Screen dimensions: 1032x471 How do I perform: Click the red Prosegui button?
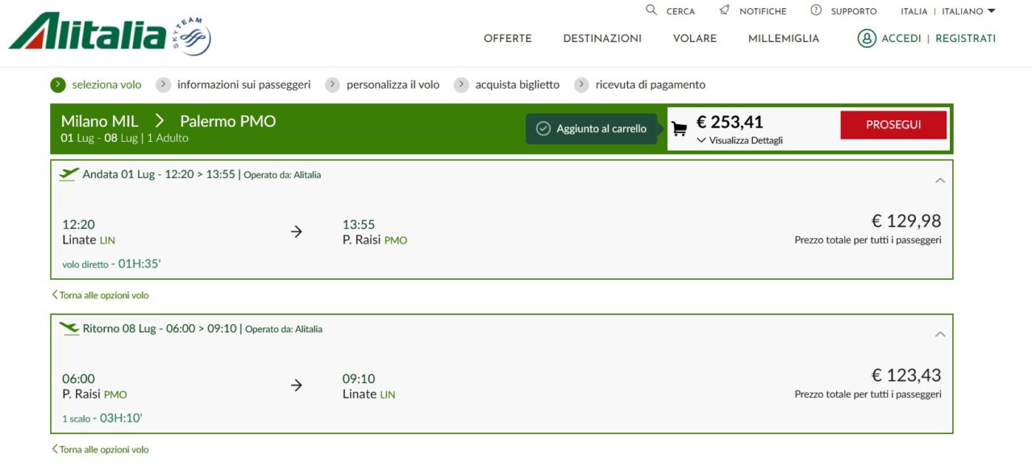click(x=893, y=125)
